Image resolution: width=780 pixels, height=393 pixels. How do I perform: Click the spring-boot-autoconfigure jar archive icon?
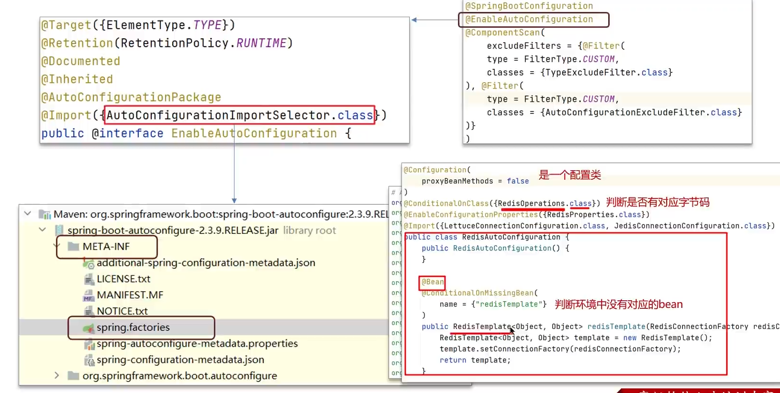[x=59, y=230]
